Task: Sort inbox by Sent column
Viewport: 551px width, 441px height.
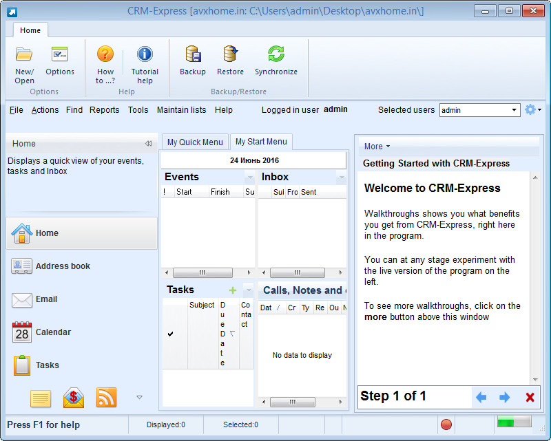Action: tap(322, 192)
